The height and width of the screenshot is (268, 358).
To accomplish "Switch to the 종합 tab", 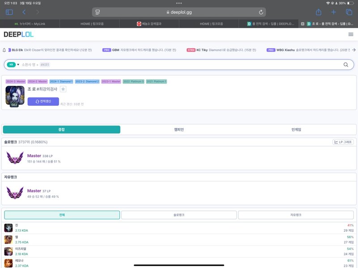I will (62, 130).
